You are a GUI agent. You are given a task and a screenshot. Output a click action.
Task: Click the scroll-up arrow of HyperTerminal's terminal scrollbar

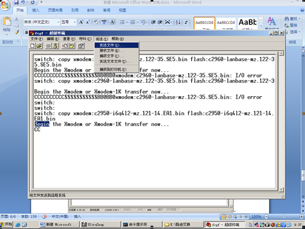click(281, 53)
